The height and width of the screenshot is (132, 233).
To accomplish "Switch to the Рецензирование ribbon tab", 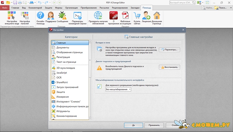I will pos(120,8).
